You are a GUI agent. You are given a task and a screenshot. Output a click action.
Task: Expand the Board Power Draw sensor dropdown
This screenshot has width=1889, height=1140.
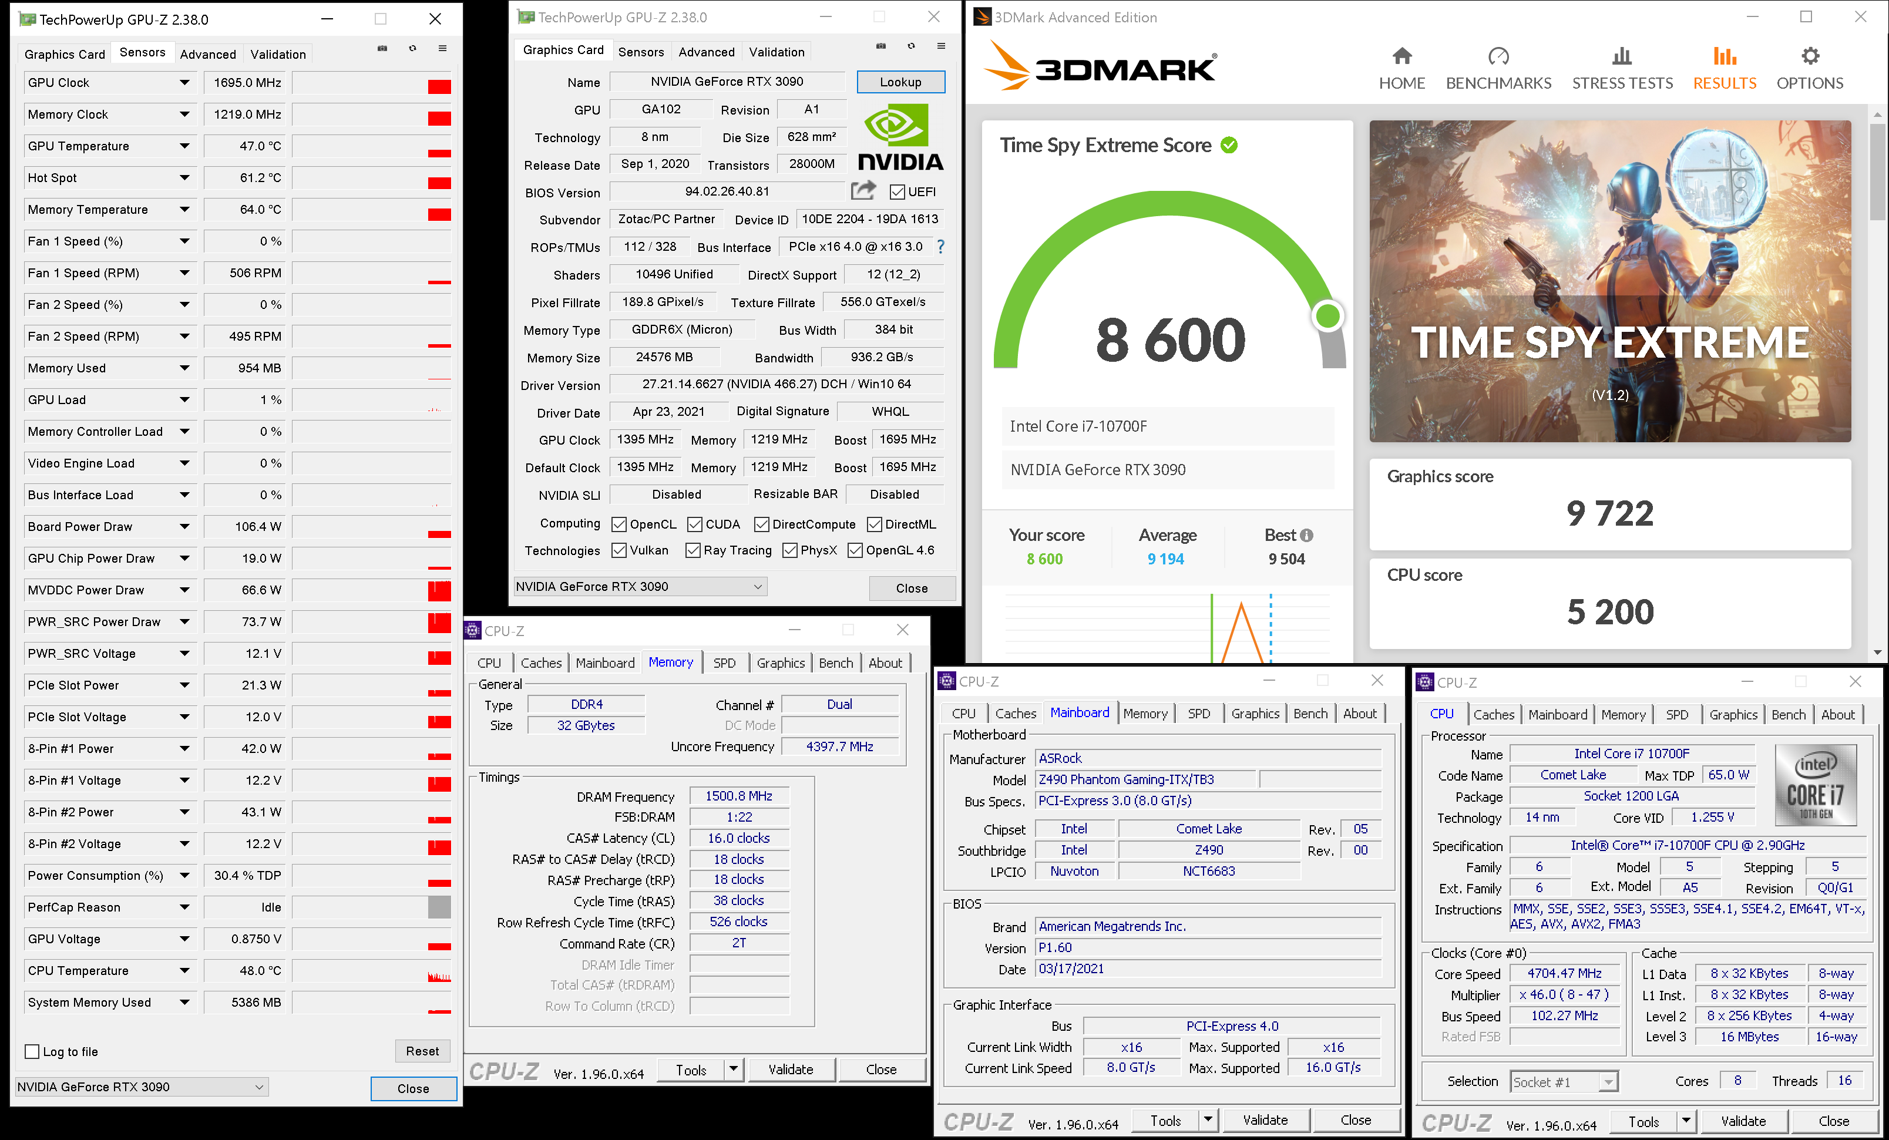point(184,526)
